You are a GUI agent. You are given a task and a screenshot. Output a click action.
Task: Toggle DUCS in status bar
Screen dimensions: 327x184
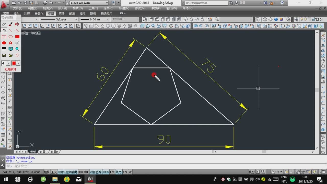(106, 172)
